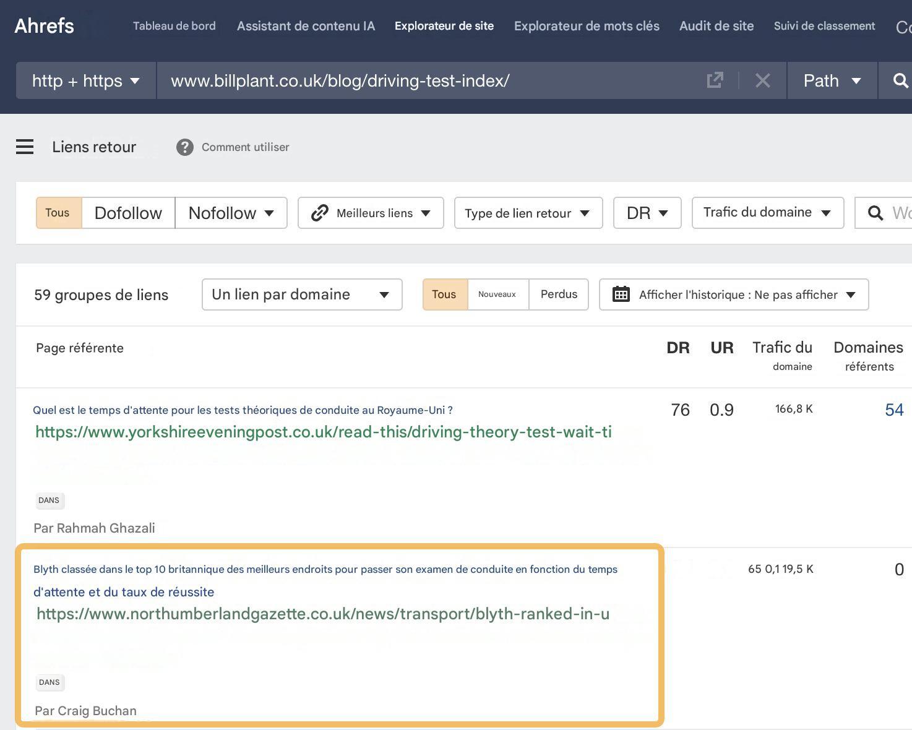The width and height of the screenshot is (912, 730).
Task: Sort by DR column header
Action: pos(678,348)
